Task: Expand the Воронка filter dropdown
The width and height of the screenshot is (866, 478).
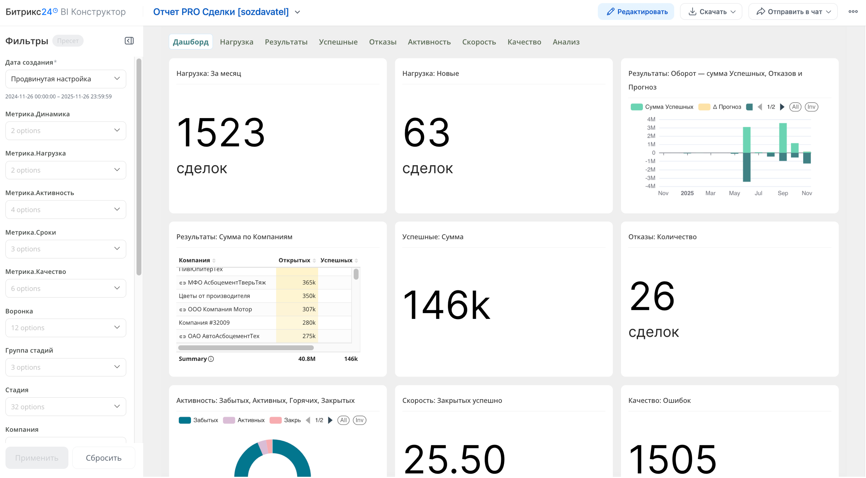Action: 66,328
